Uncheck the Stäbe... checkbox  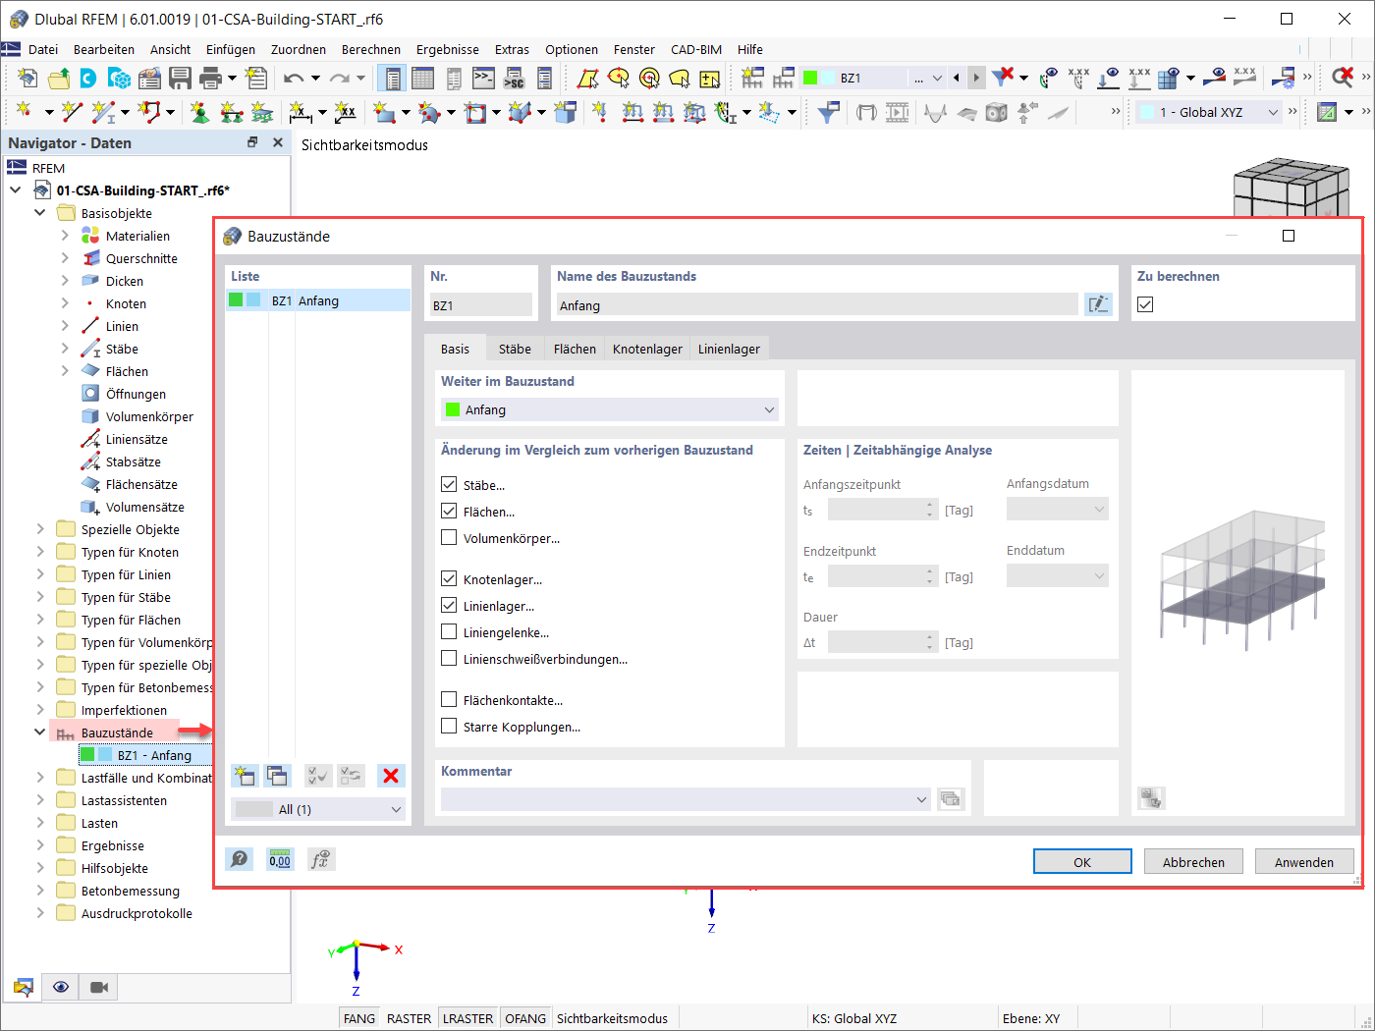449,485
